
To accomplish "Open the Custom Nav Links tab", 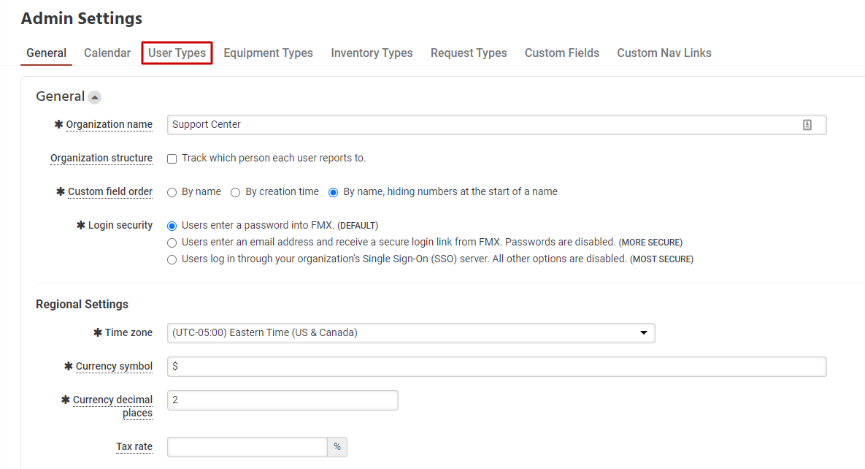I will [x=664, y=53].
